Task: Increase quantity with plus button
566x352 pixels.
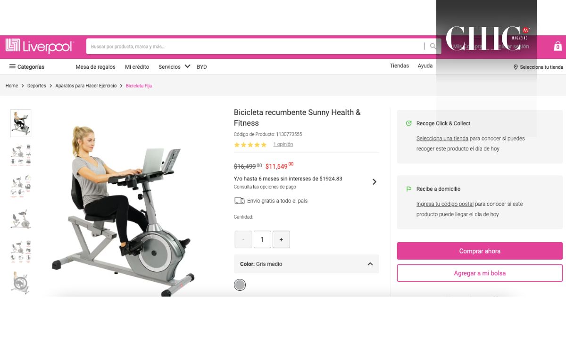Action: click(281, 239)
